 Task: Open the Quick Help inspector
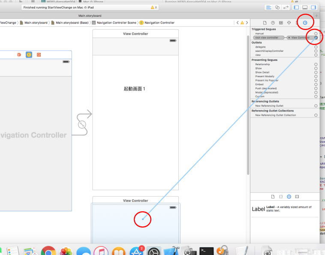tap(273, 22)
